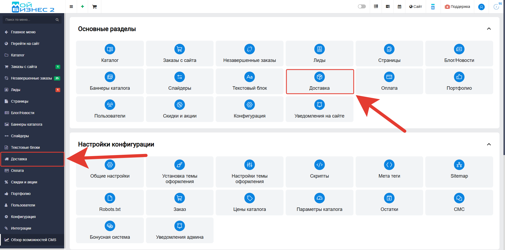Select Доставка in the left sidebar
Image resolution: width=505 pixels, height=250 pixels.
point(19,159)
